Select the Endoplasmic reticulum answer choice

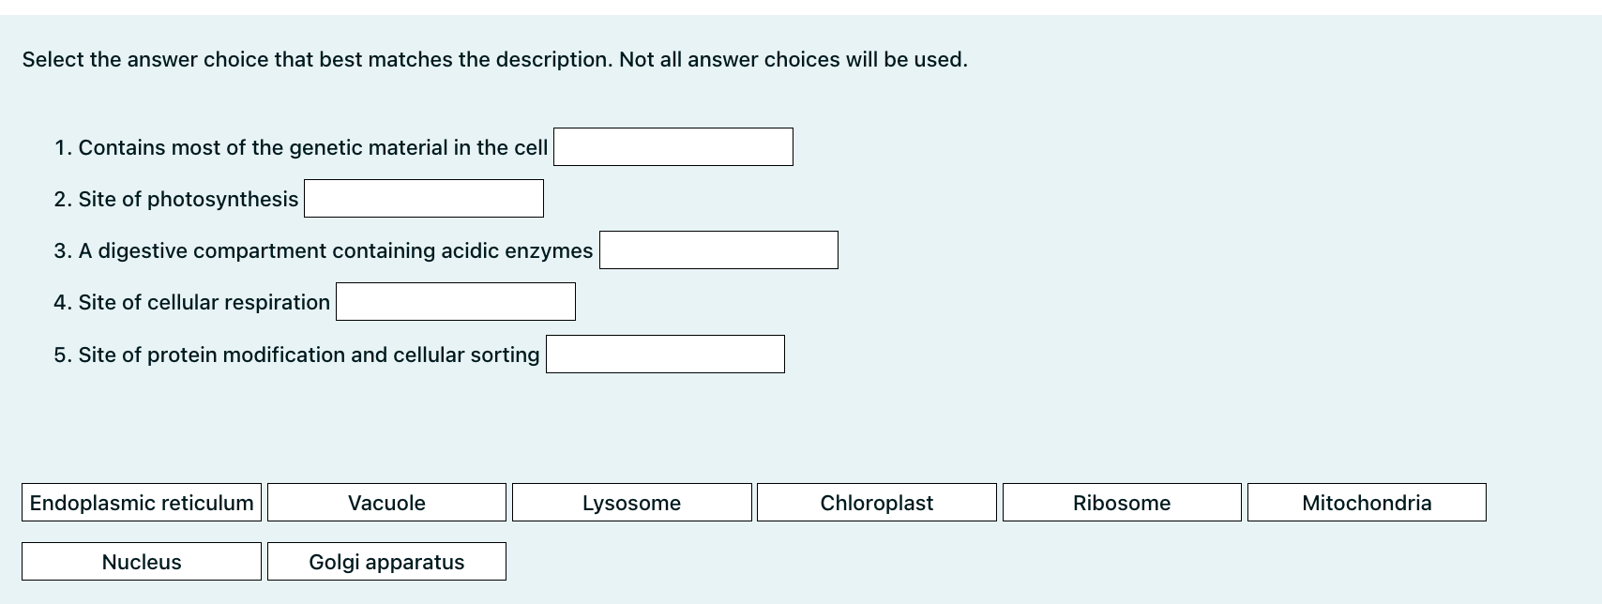(x=141, y=503)
